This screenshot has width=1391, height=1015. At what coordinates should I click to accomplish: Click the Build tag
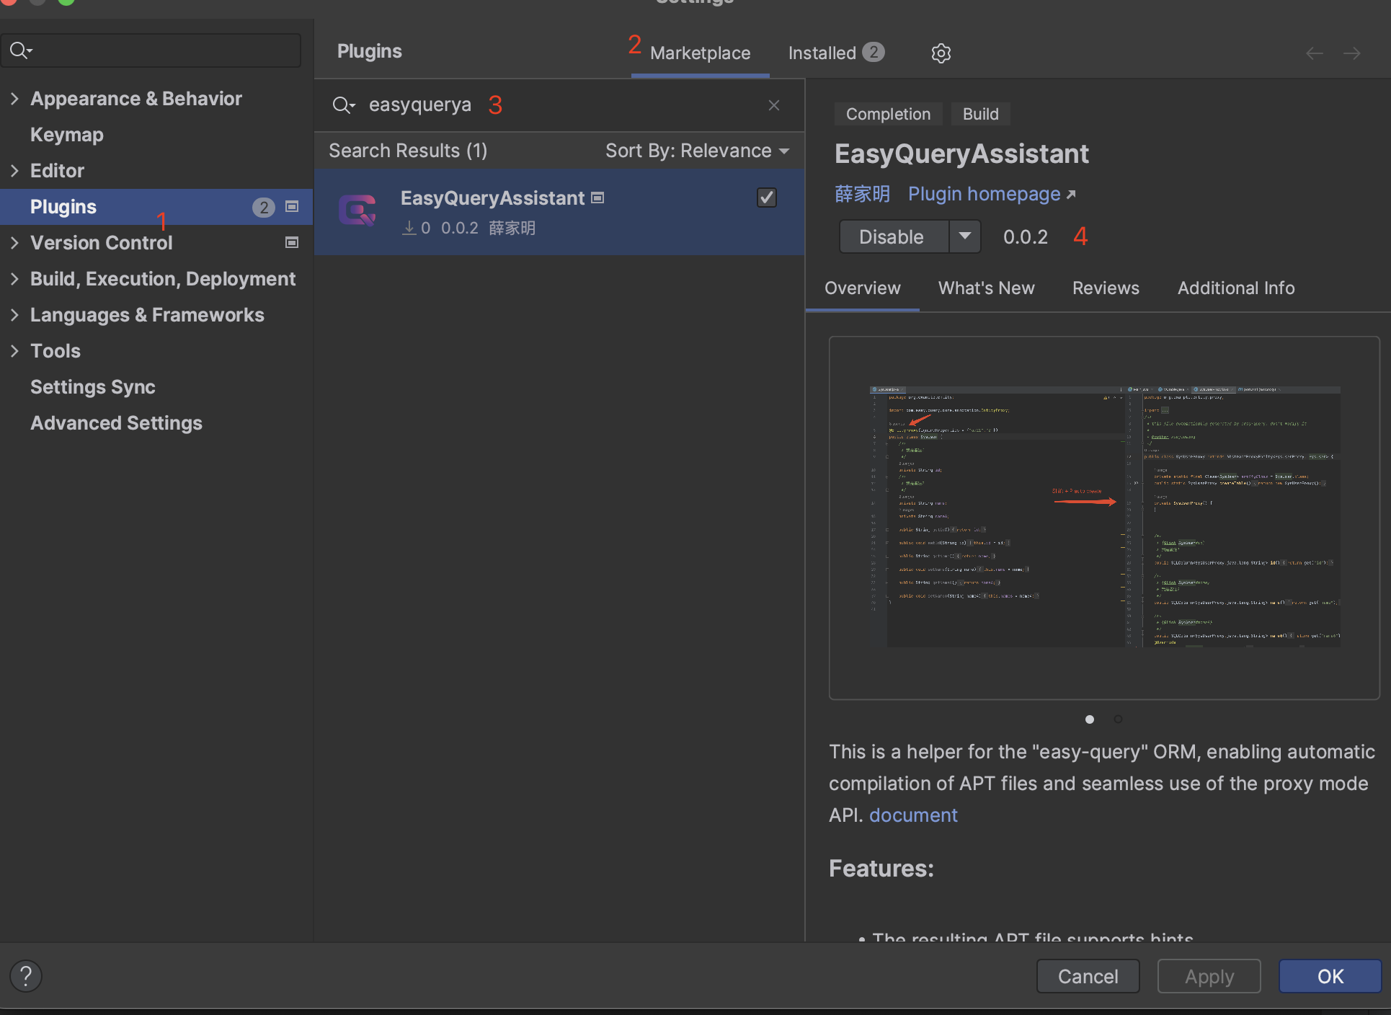coord(980,114)
